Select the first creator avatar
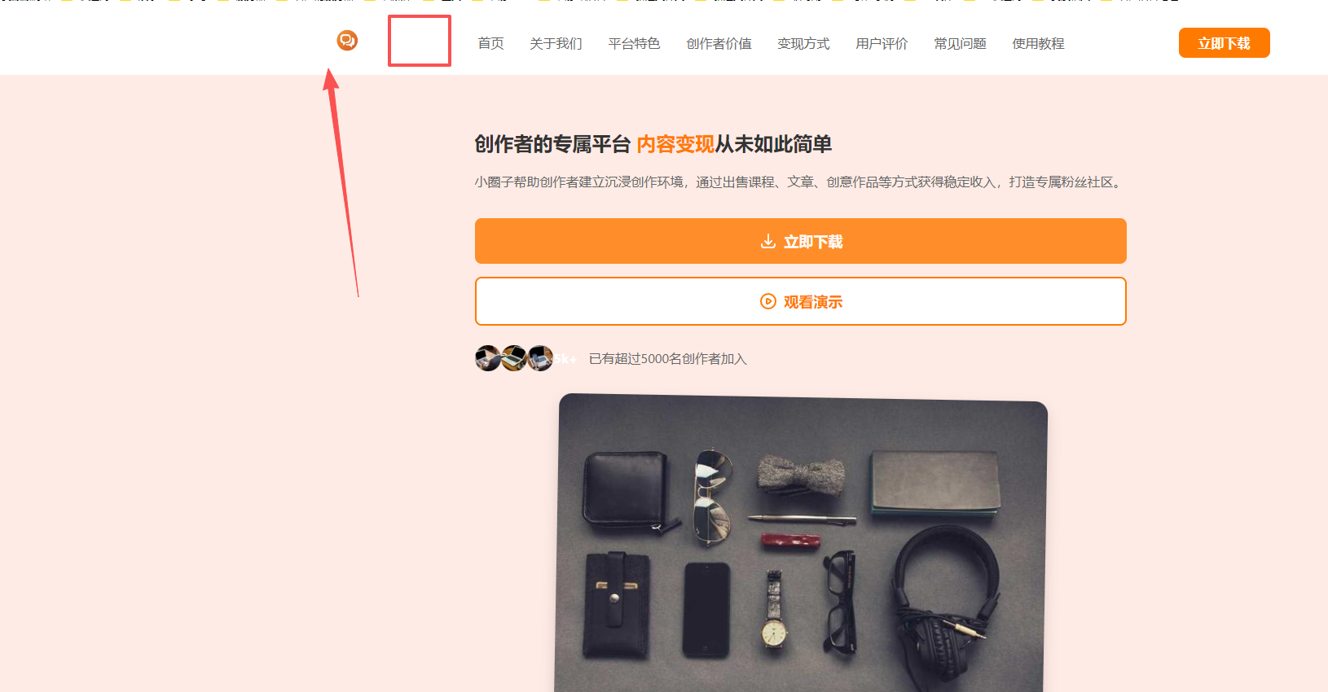 [x=488, y=358]
